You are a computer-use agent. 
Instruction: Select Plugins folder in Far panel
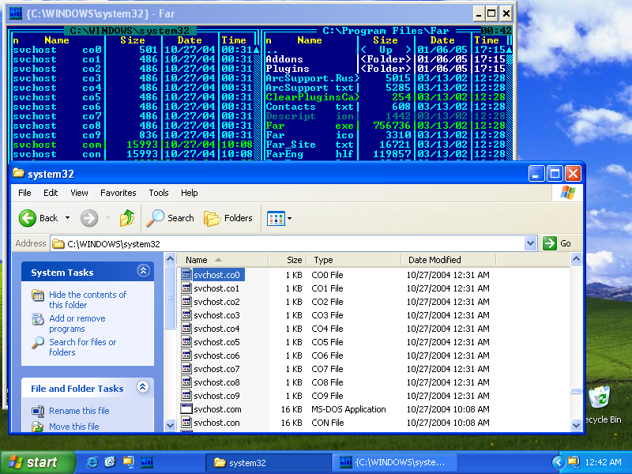[x=386, y=69]
